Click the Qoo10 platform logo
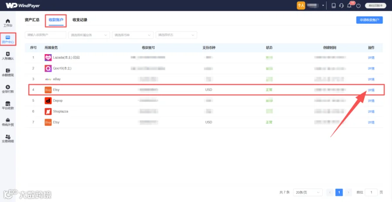This screenshot has width=392, height=202. 48,68
